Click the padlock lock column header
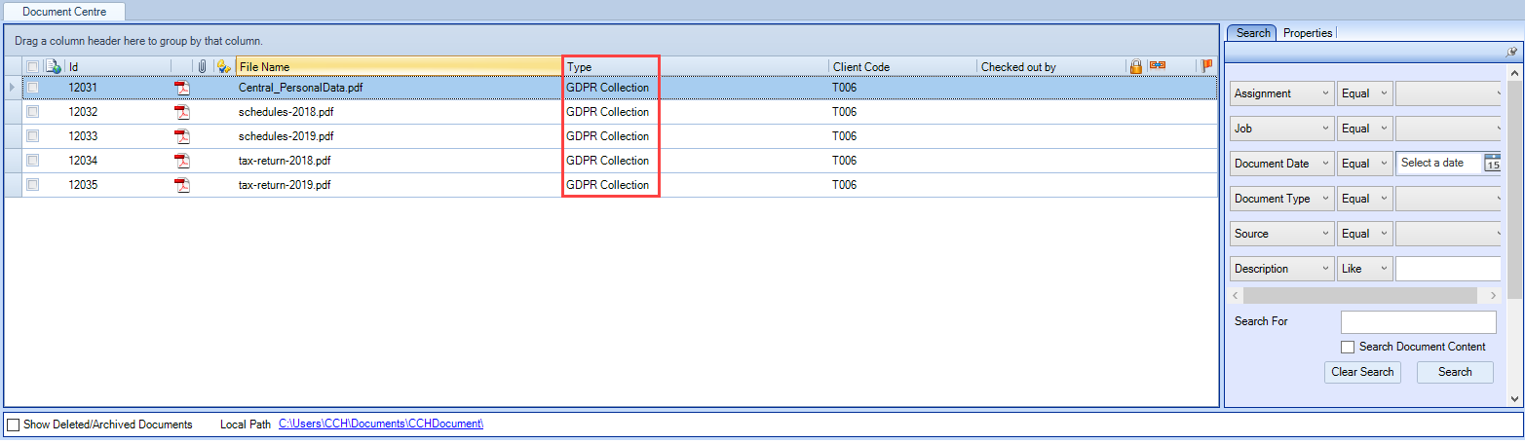Viewport: 1525px width, 443px height. pyautogui.click(x=1135, y=66)
